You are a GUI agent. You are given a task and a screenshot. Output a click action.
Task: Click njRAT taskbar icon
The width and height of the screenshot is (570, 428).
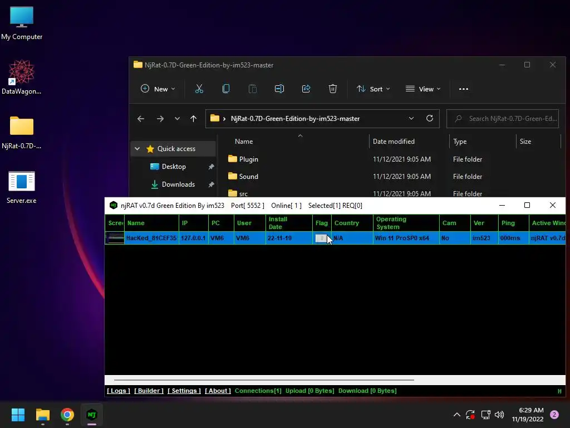pos(92,415)
